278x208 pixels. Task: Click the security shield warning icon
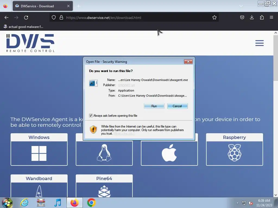pos(93,129)
